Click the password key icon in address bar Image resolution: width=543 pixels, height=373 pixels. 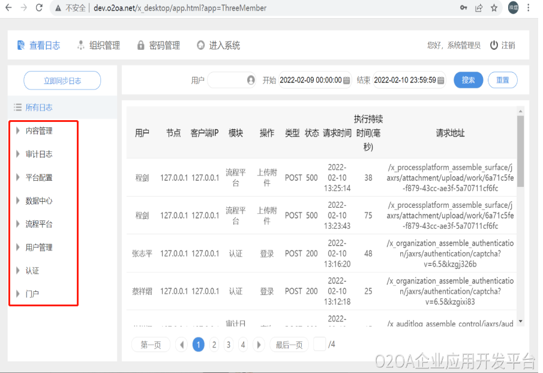(464, 8)
